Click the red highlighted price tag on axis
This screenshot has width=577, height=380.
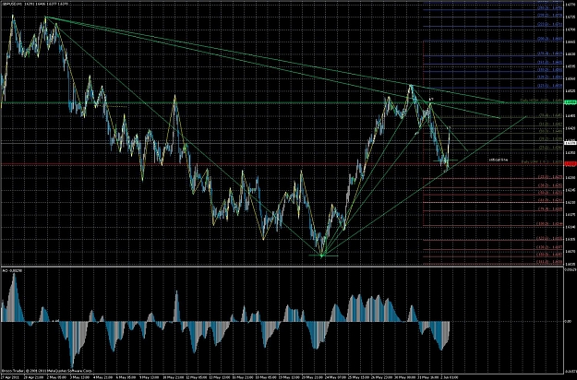pyautogui.click(x=571, y=164)
